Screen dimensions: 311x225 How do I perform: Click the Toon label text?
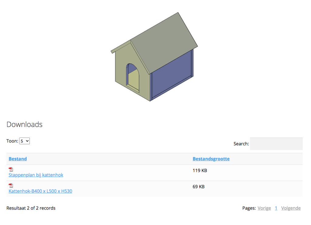(x=12, y=141)
